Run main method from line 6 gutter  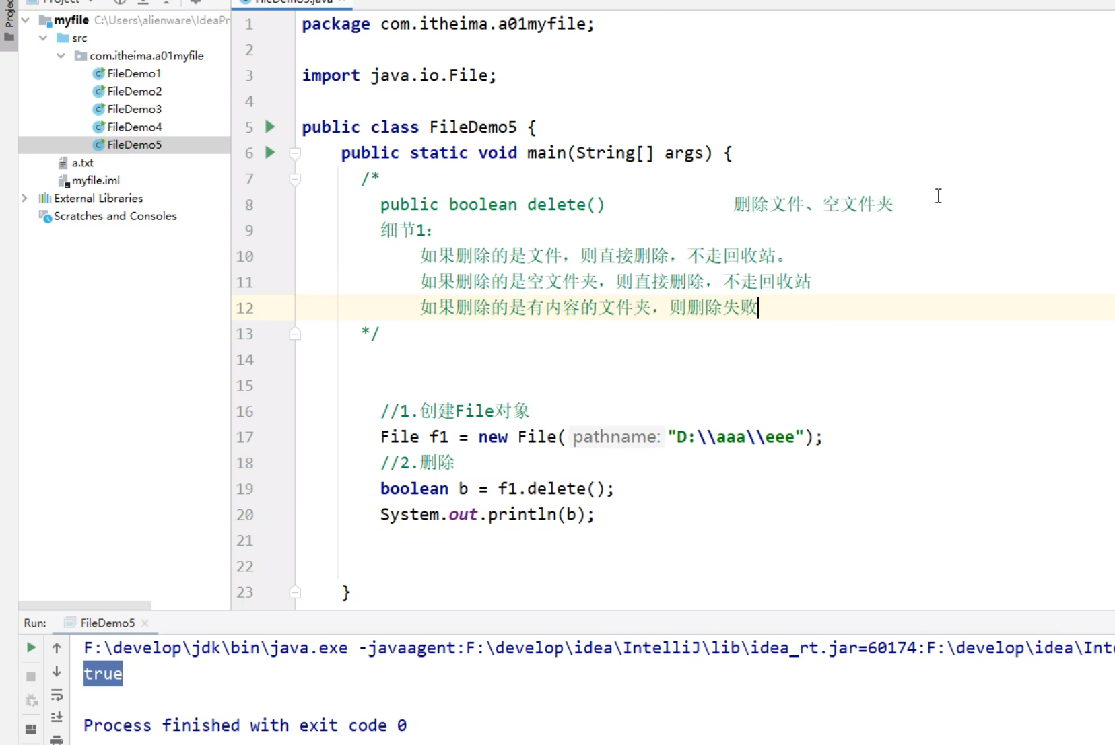click(x=269, y=153)
